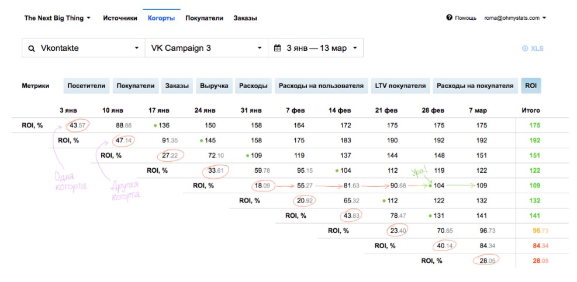Click the 20.92 ROI cell
Screen dimensions: 577x282
coord(305,201)
